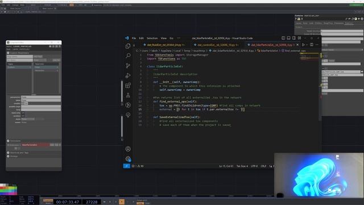The height and width of the screenshot is (205, 364).
Task: Open Source Control in VS Code
Action: click(128, 65)
